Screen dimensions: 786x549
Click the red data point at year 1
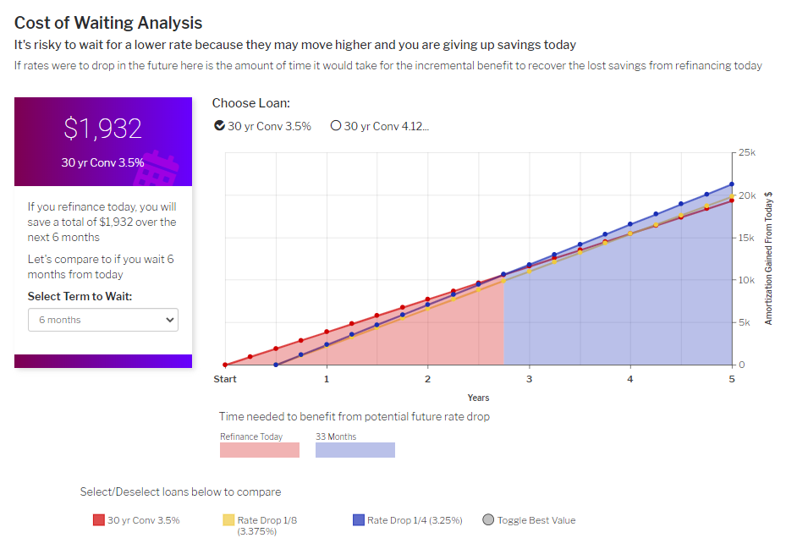pos(327,332)
